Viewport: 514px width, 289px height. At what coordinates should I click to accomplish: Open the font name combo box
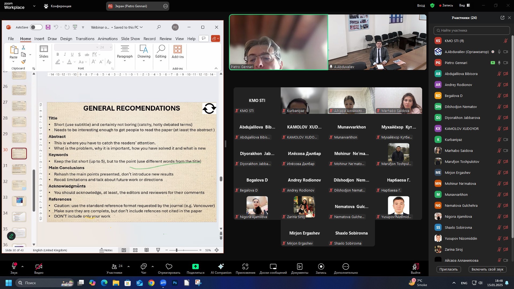click(76, 47)
